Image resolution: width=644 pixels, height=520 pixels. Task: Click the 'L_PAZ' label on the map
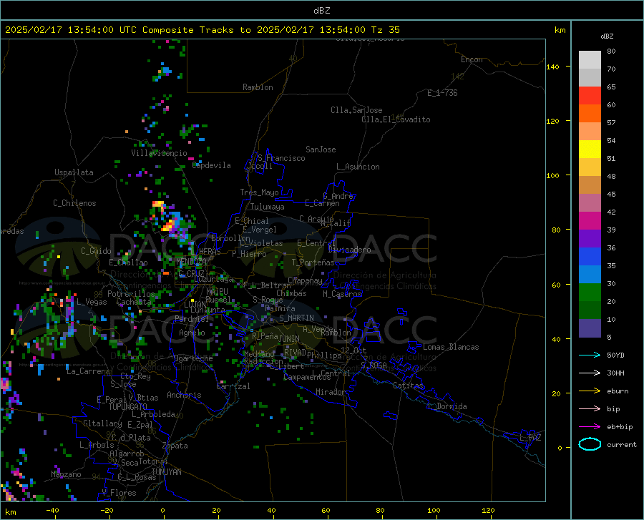pos(530,438)
